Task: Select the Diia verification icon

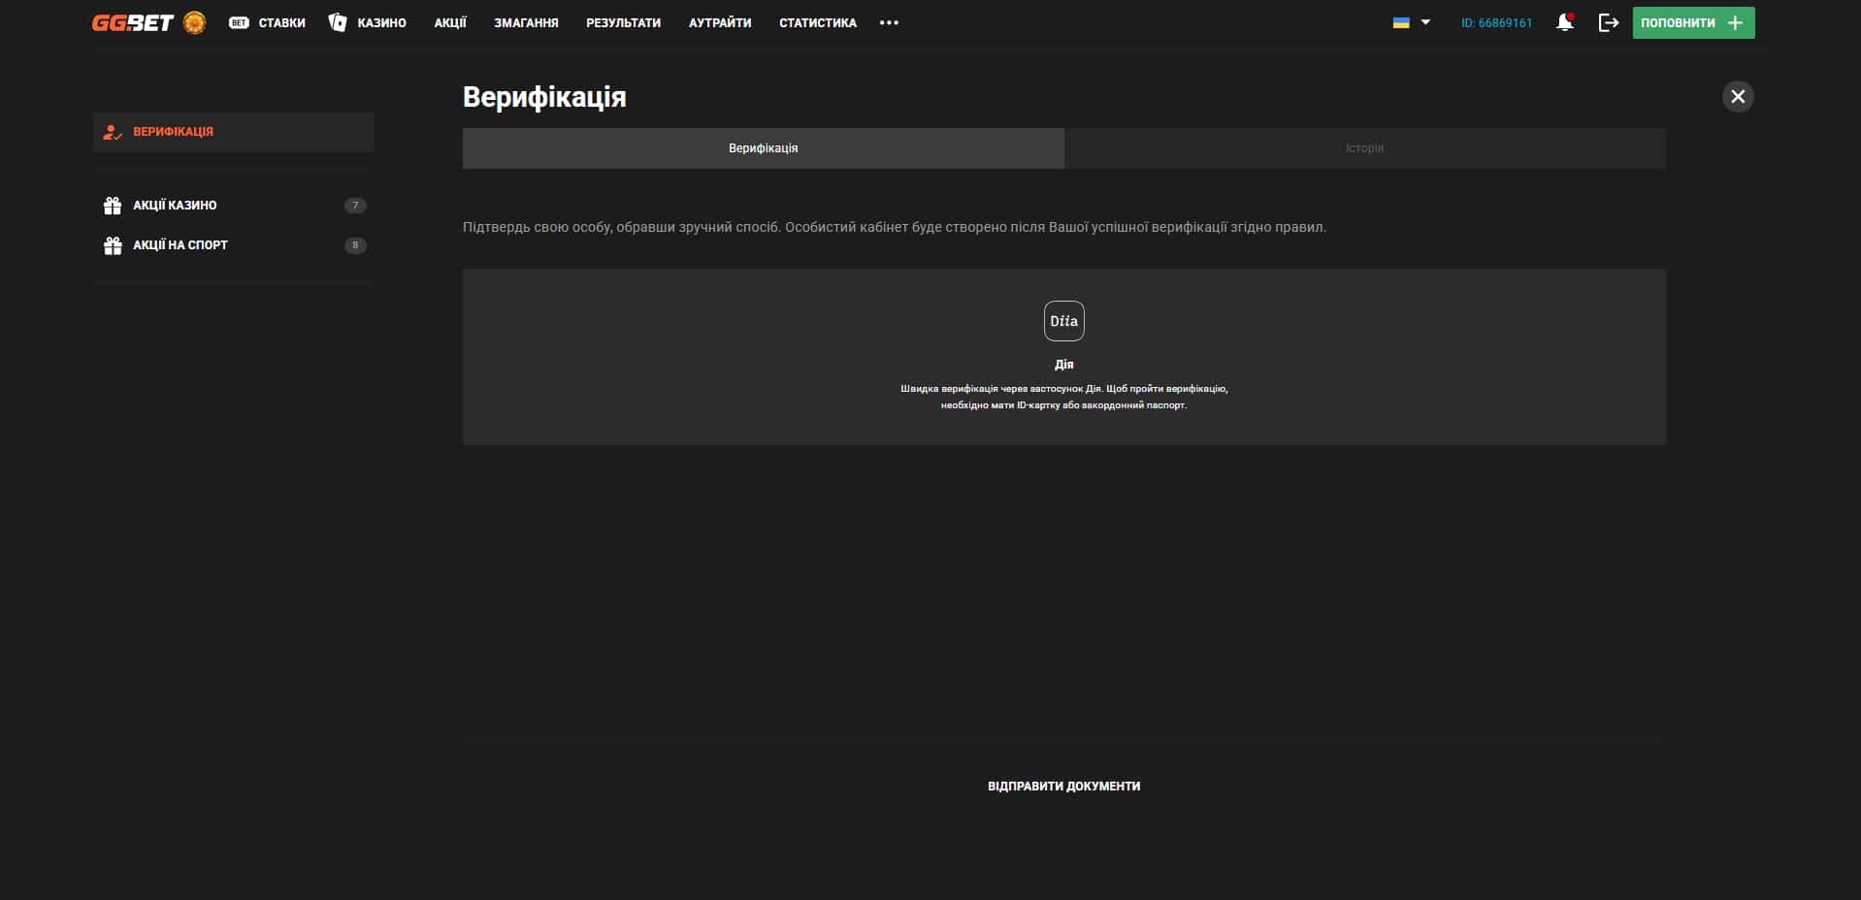Action: 1063,321
